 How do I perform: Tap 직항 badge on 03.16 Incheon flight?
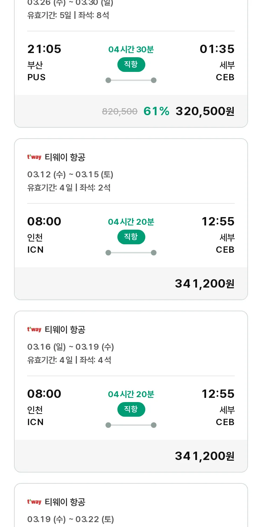coord(131,409)
